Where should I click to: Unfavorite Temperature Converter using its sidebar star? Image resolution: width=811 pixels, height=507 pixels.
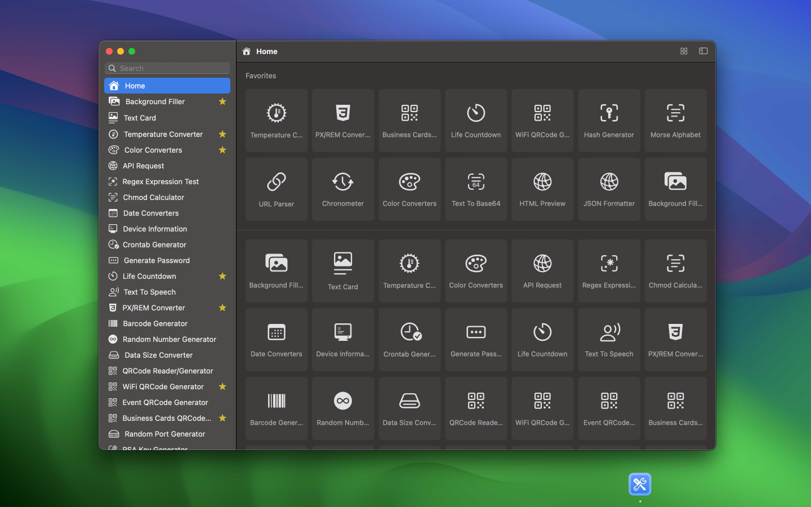(x=222, y=134)
